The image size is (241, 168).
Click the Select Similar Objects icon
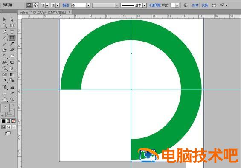pos(222,5)
